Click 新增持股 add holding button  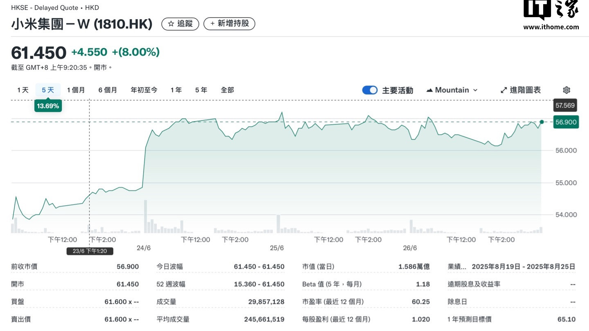tap(229, 24)
